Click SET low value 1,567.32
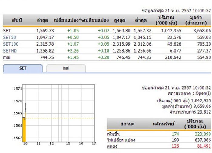 pos(143,31)
